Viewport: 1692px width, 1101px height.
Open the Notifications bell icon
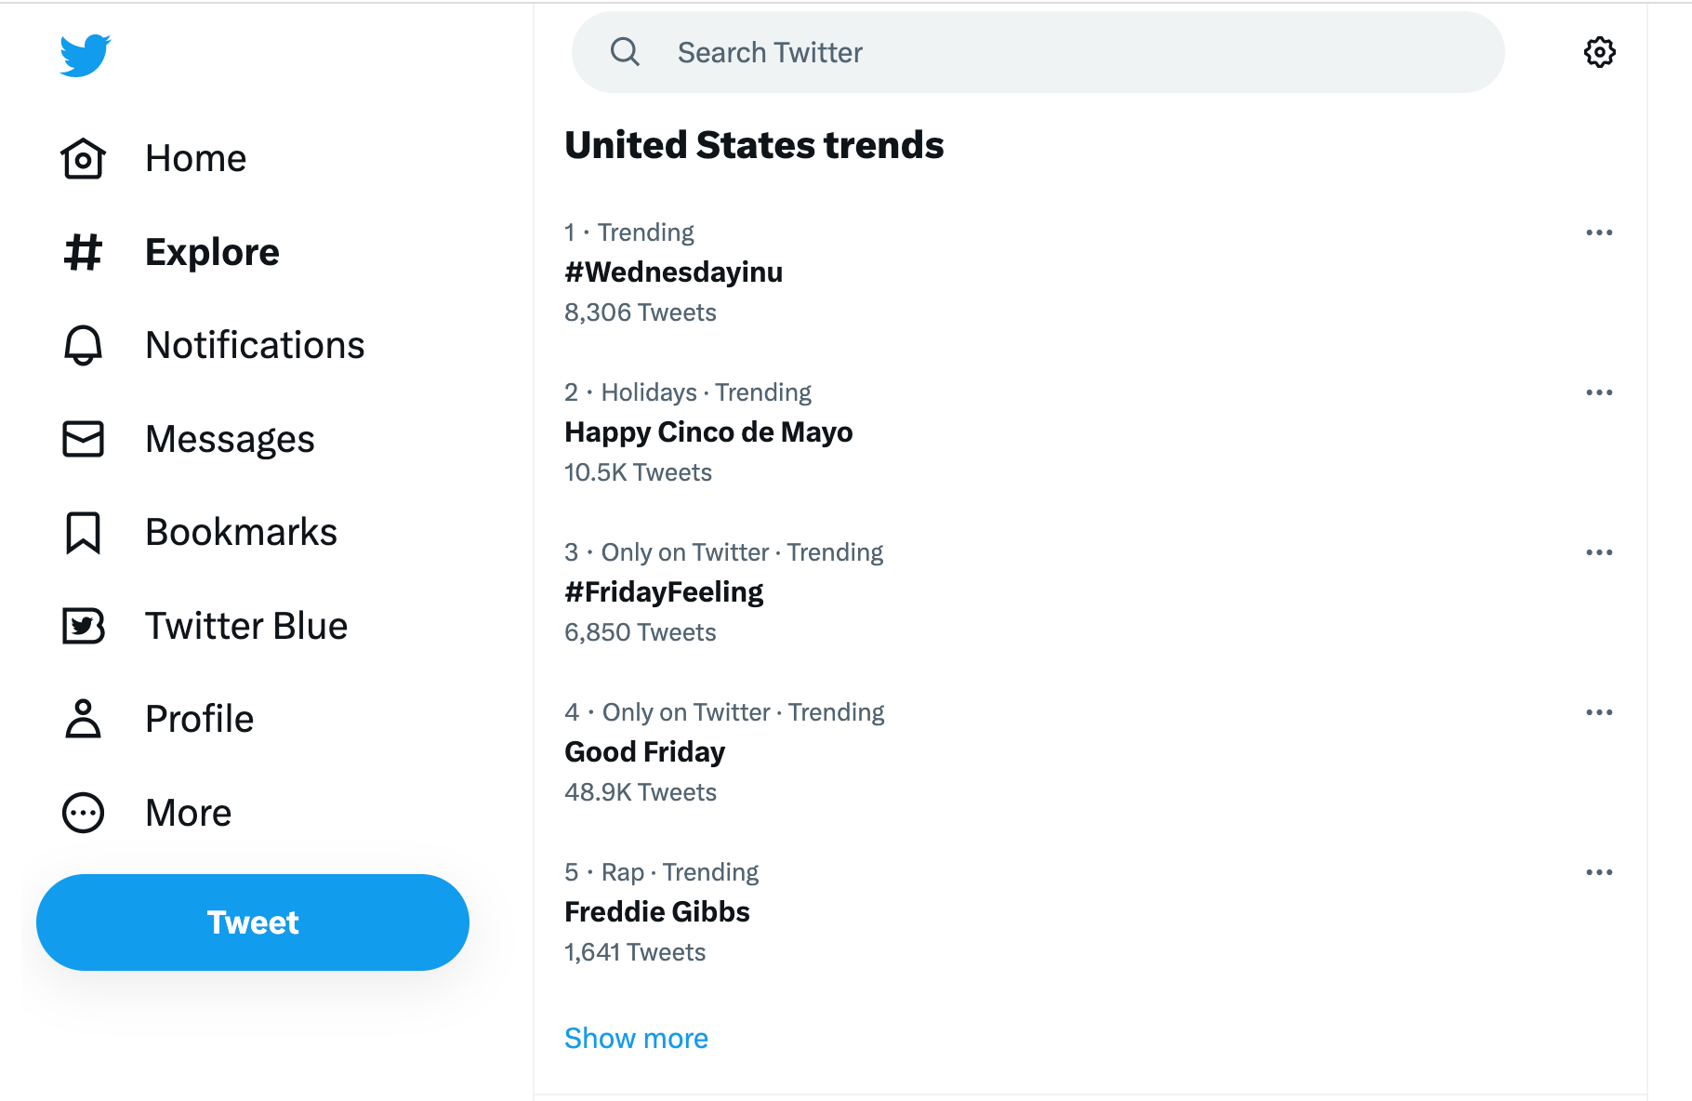tap(83, 345)
